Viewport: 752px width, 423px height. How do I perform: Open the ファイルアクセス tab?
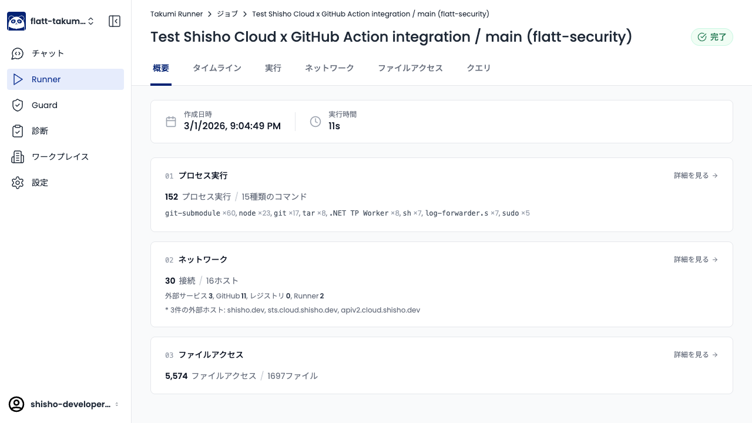coord(410,68)
